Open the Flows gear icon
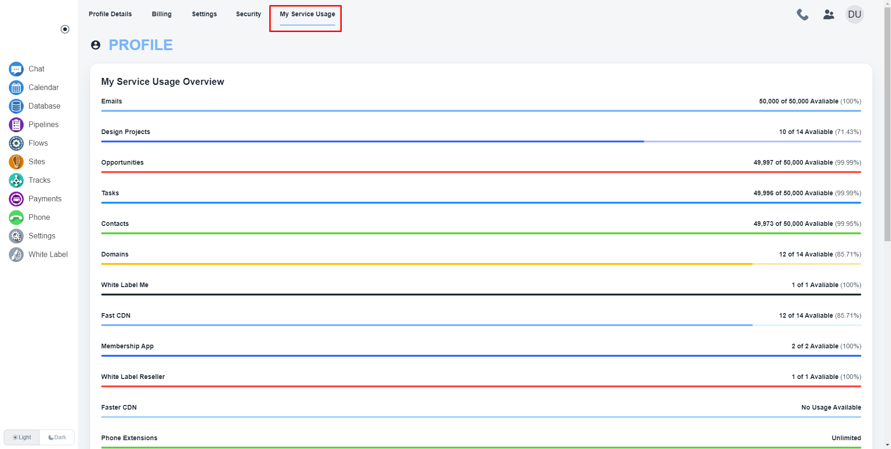891x449 pixels. (16, 143)
